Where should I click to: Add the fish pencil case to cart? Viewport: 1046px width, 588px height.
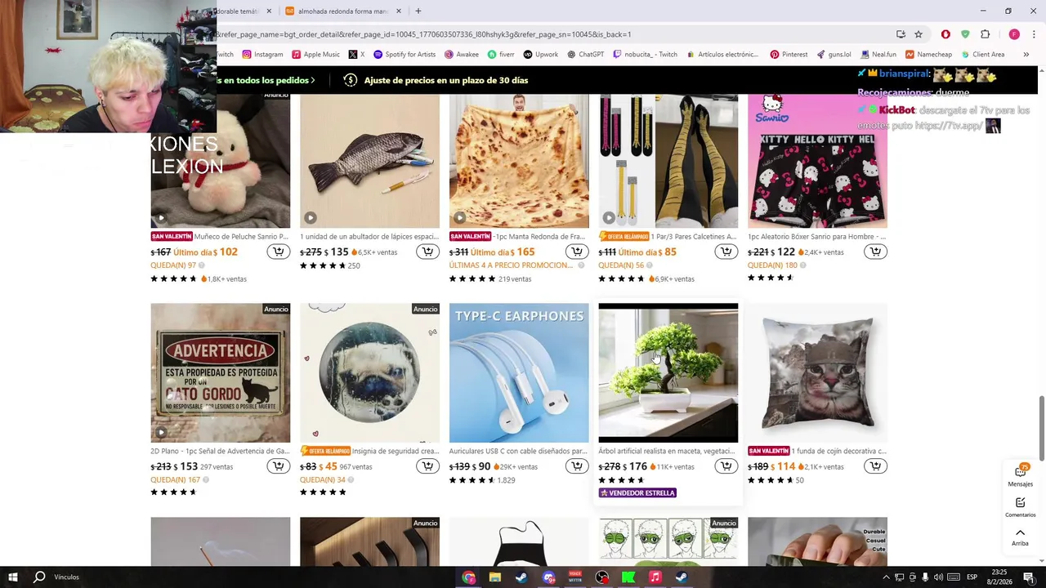click(427, 252)
